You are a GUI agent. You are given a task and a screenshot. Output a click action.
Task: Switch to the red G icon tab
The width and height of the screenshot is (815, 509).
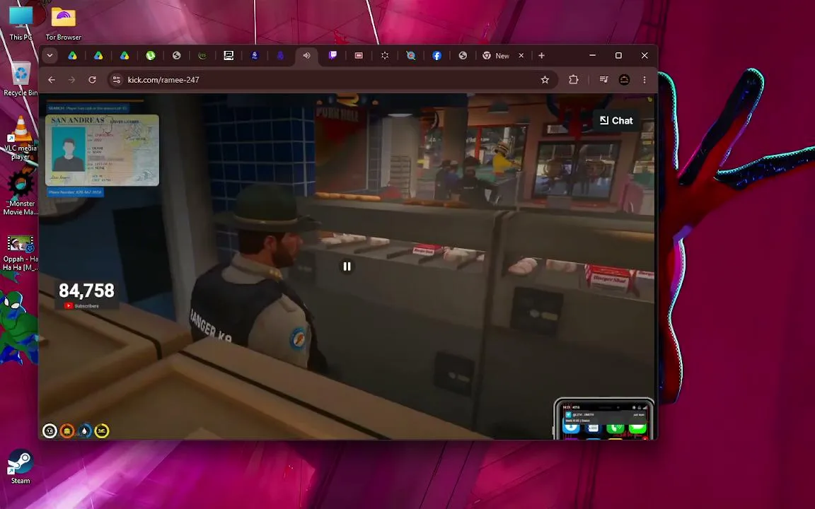click(410, 56)
